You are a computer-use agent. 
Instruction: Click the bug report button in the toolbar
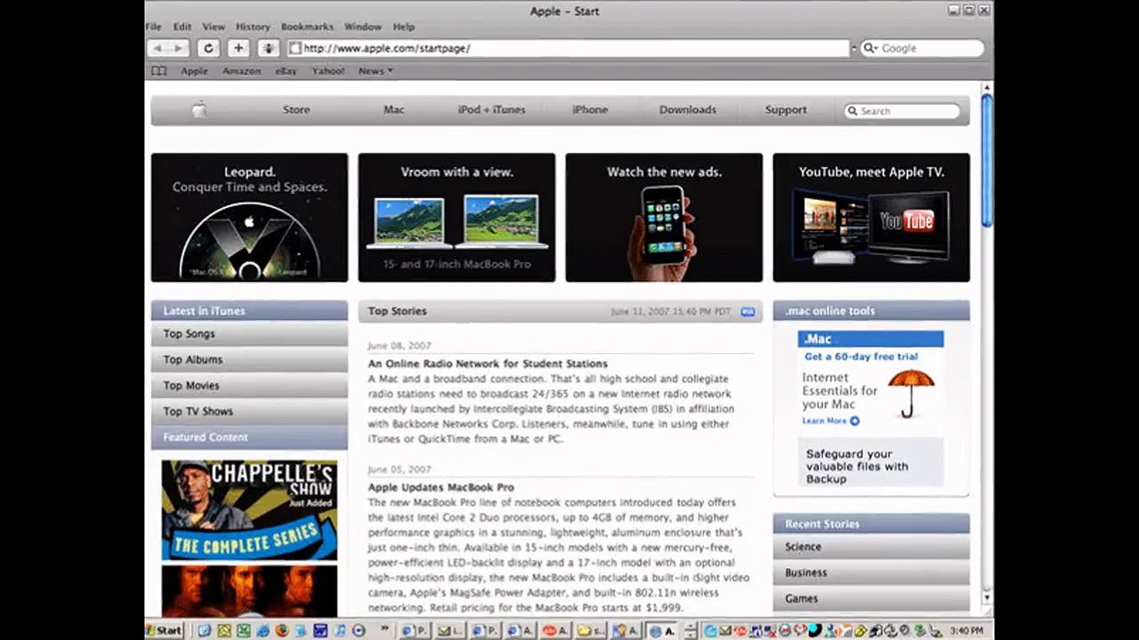point(269,48)
